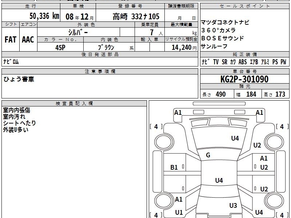Select the 内装色 header
The width and height of the screenshot is (291, 218).
[x=109, y=40]
